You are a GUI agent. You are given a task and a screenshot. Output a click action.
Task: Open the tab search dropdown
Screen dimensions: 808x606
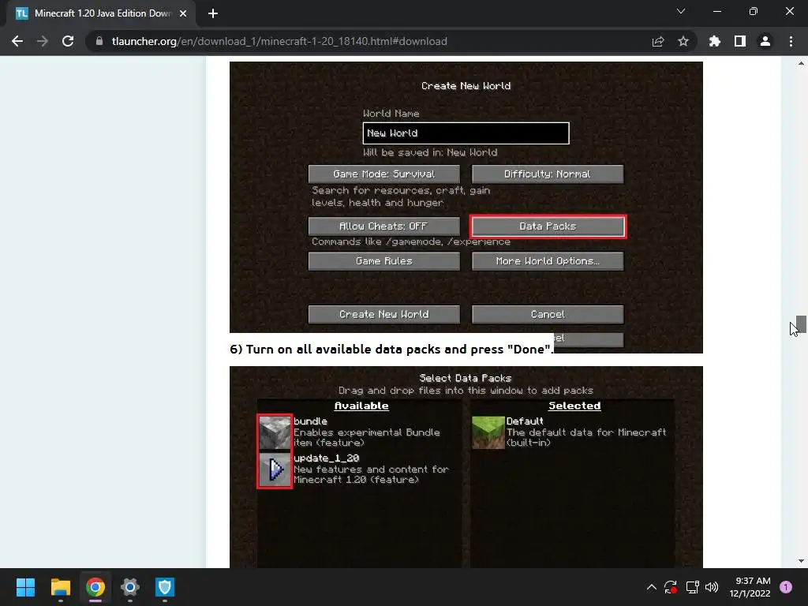pyautogui.click(x=681, y=11)
